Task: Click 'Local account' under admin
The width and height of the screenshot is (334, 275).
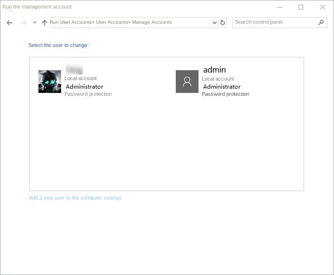Action: click(x=218, y=79)
